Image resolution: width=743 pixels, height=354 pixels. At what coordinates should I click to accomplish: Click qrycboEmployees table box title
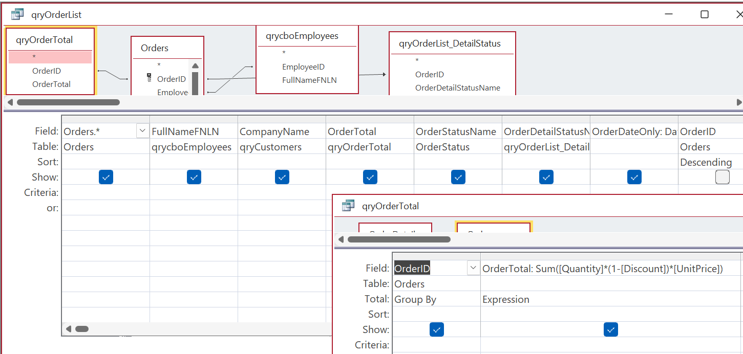coord(302,36)
